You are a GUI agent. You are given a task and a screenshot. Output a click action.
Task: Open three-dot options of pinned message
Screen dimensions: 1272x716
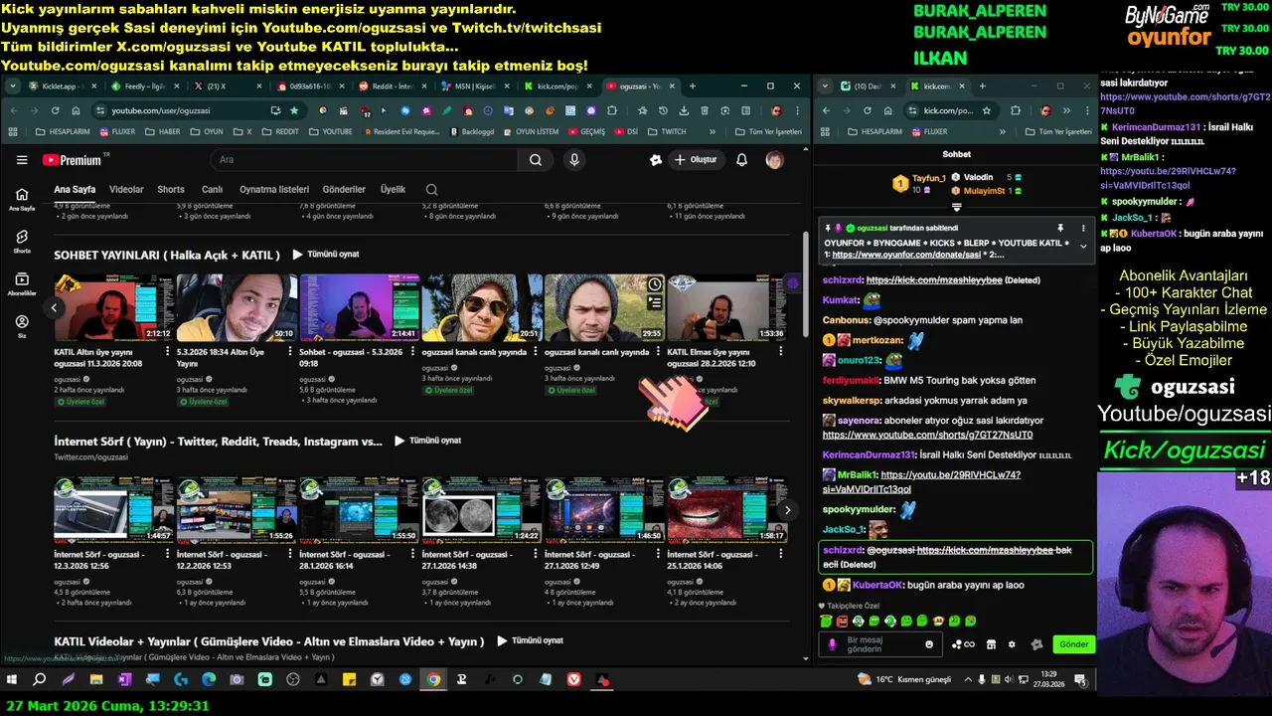(x=1083, y=229)
